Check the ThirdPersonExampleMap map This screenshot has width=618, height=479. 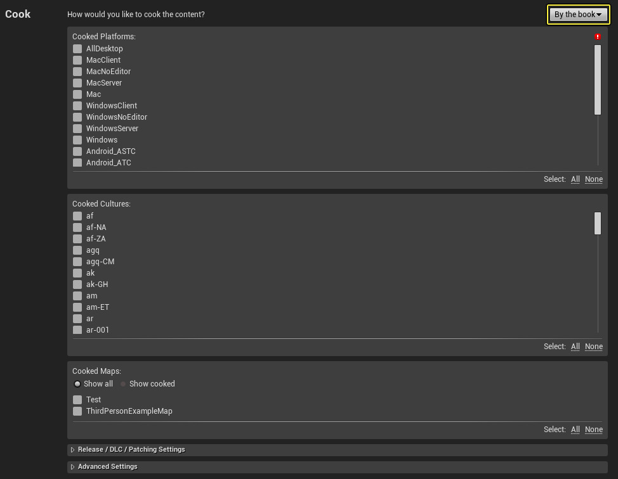point(77,411)
